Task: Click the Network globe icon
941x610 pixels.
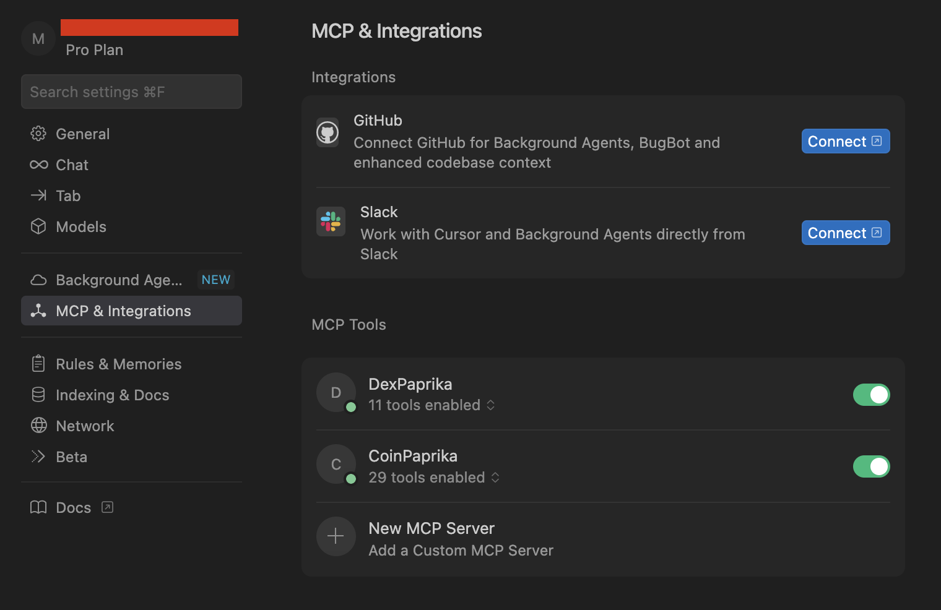Action: 38,426
